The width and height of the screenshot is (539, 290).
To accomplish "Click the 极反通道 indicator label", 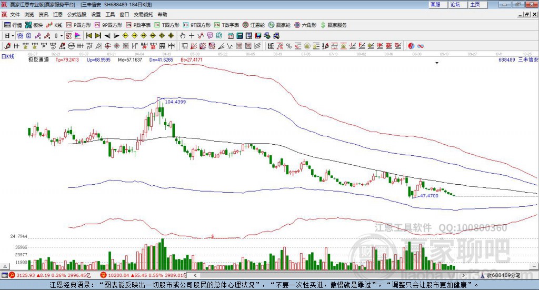I will [38, 59].
